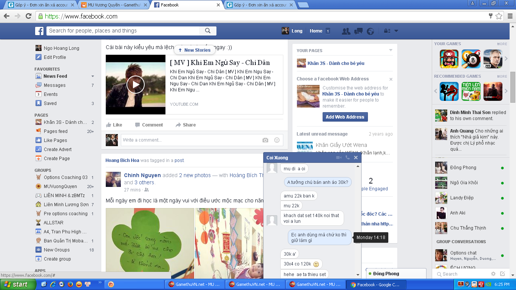The width and height of the screenshot is (516, 290).
Task: Open Firefox icon in quick launch
Action: [70, 284]
